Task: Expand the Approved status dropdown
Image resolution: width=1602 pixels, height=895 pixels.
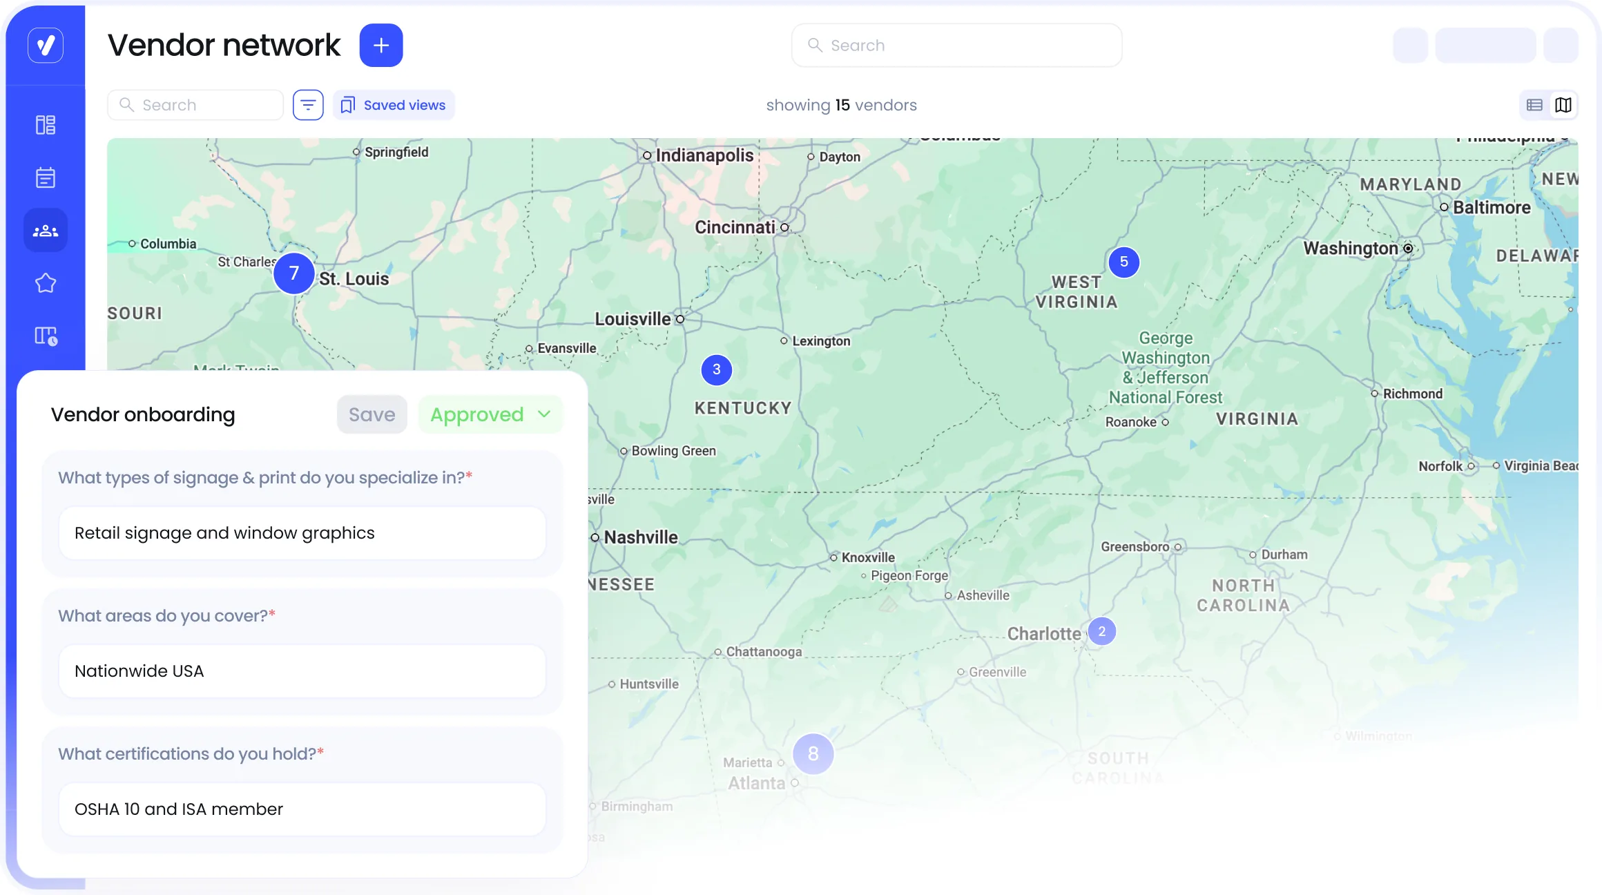Action: tap(490, 414)
